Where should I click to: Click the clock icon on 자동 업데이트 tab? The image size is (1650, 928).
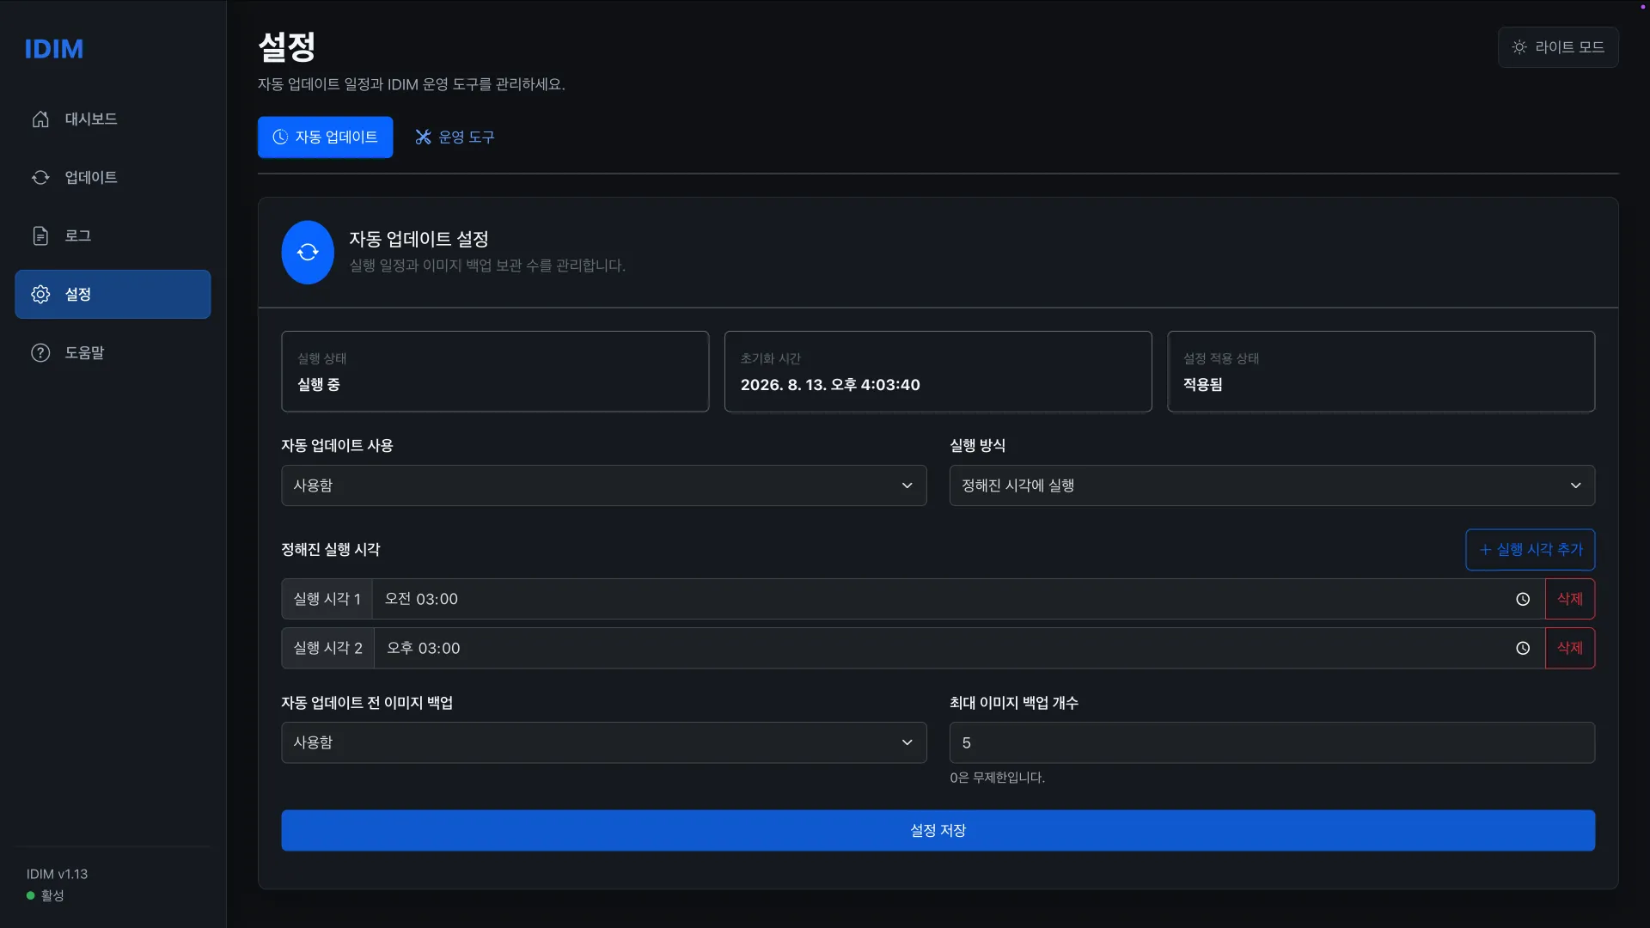click(x=280, y=137)
